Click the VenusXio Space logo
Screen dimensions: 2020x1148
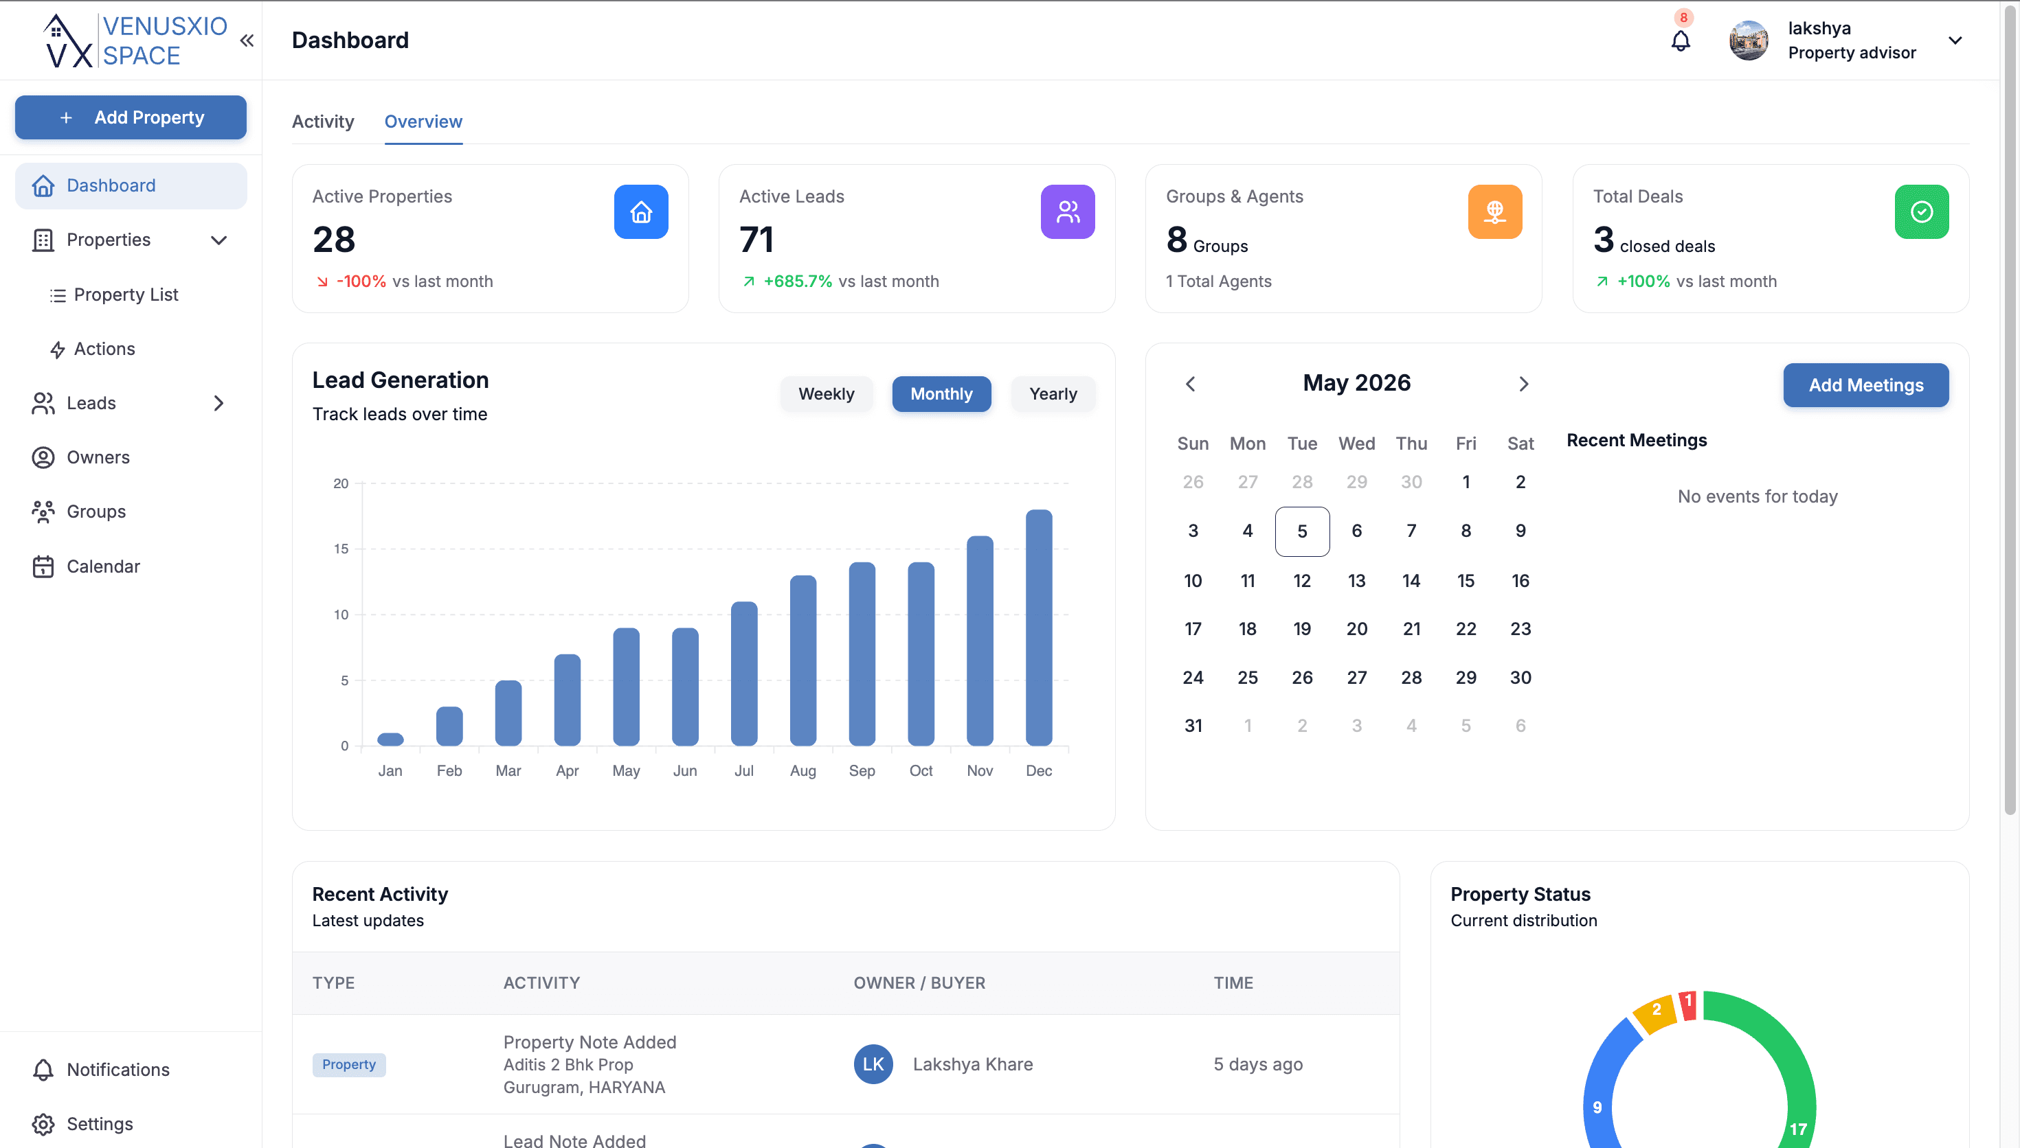coord(135,41)
